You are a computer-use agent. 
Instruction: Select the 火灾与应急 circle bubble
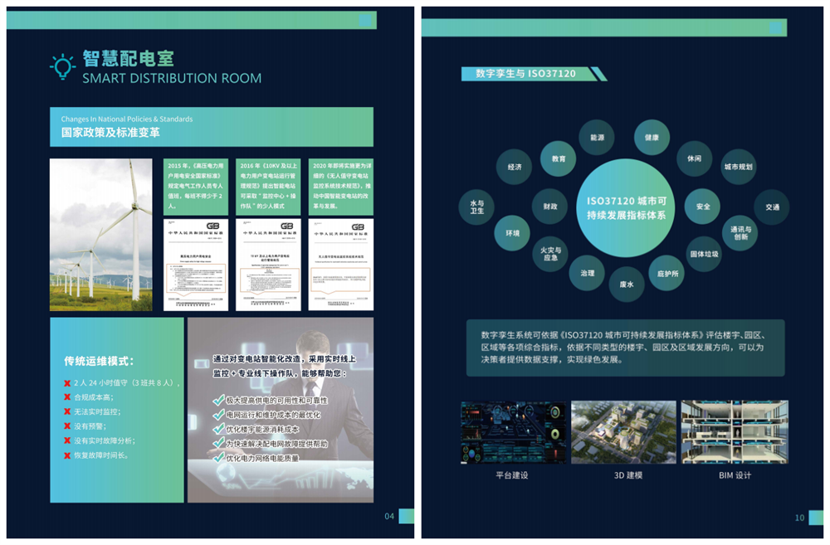tap(550, 255)
